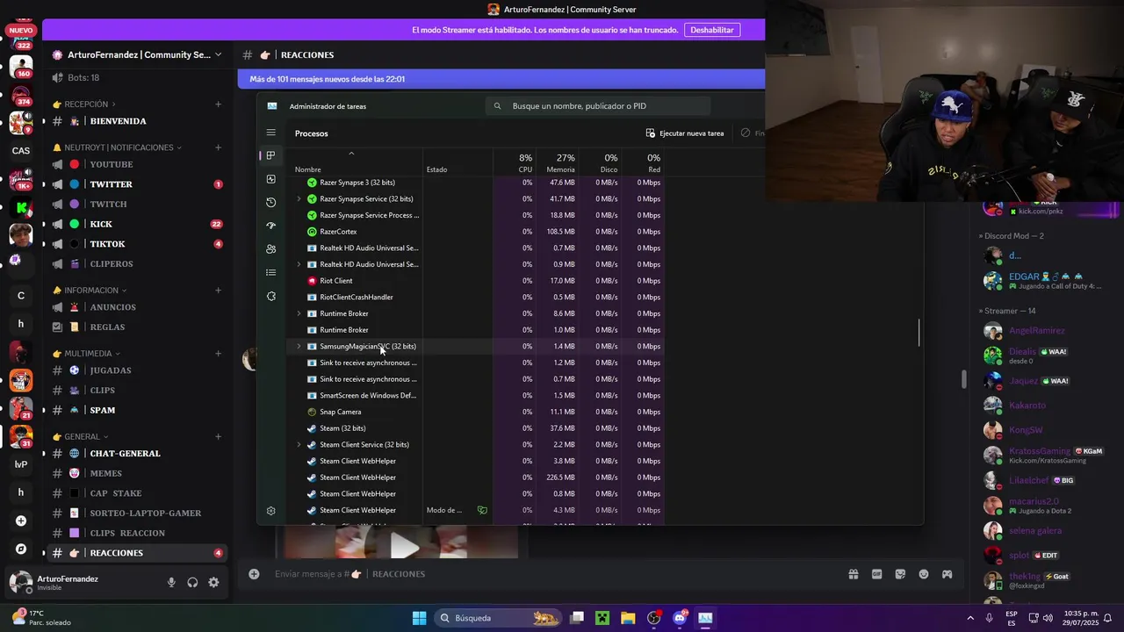Click the Task Manager process list scrollbar
The image size is (1124, 632).
point(919,333)
